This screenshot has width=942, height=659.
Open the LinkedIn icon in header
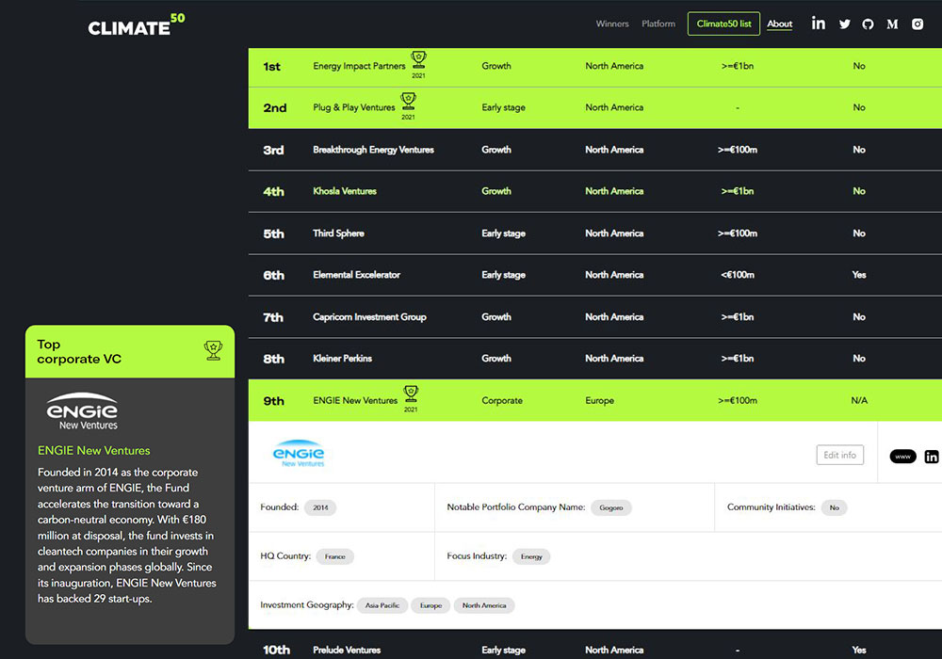(x=819, y=24)
